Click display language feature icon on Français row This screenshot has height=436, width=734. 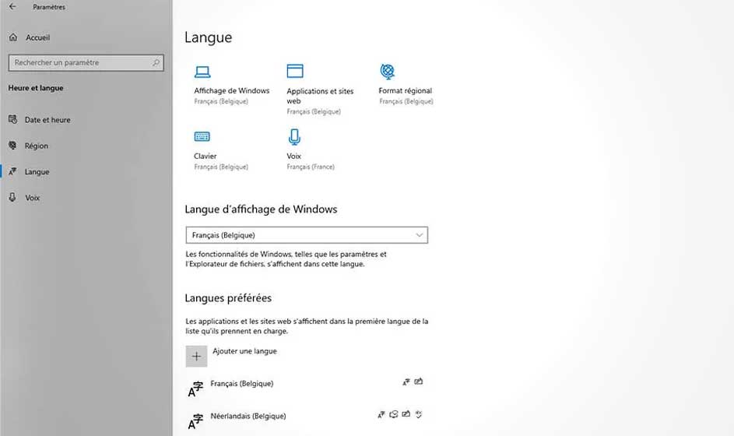point(406,381)
